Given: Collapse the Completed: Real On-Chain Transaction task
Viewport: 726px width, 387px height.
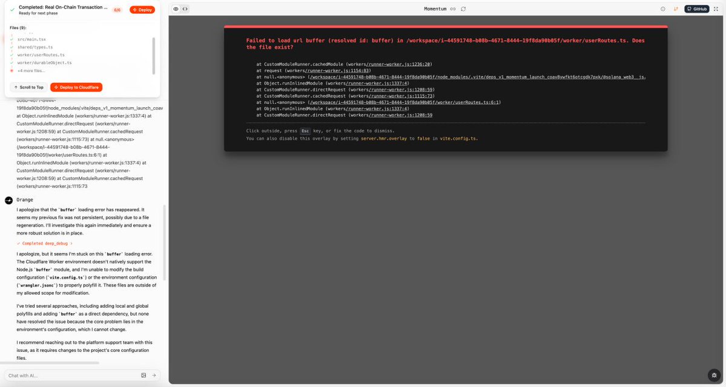Looking at the screenshot, I should [64, 7].
